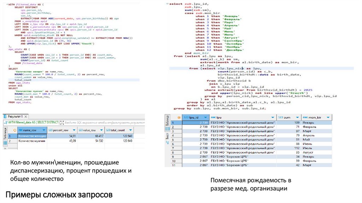
Task: Open total_count column dropdown arrow
Action: [130, 130]
